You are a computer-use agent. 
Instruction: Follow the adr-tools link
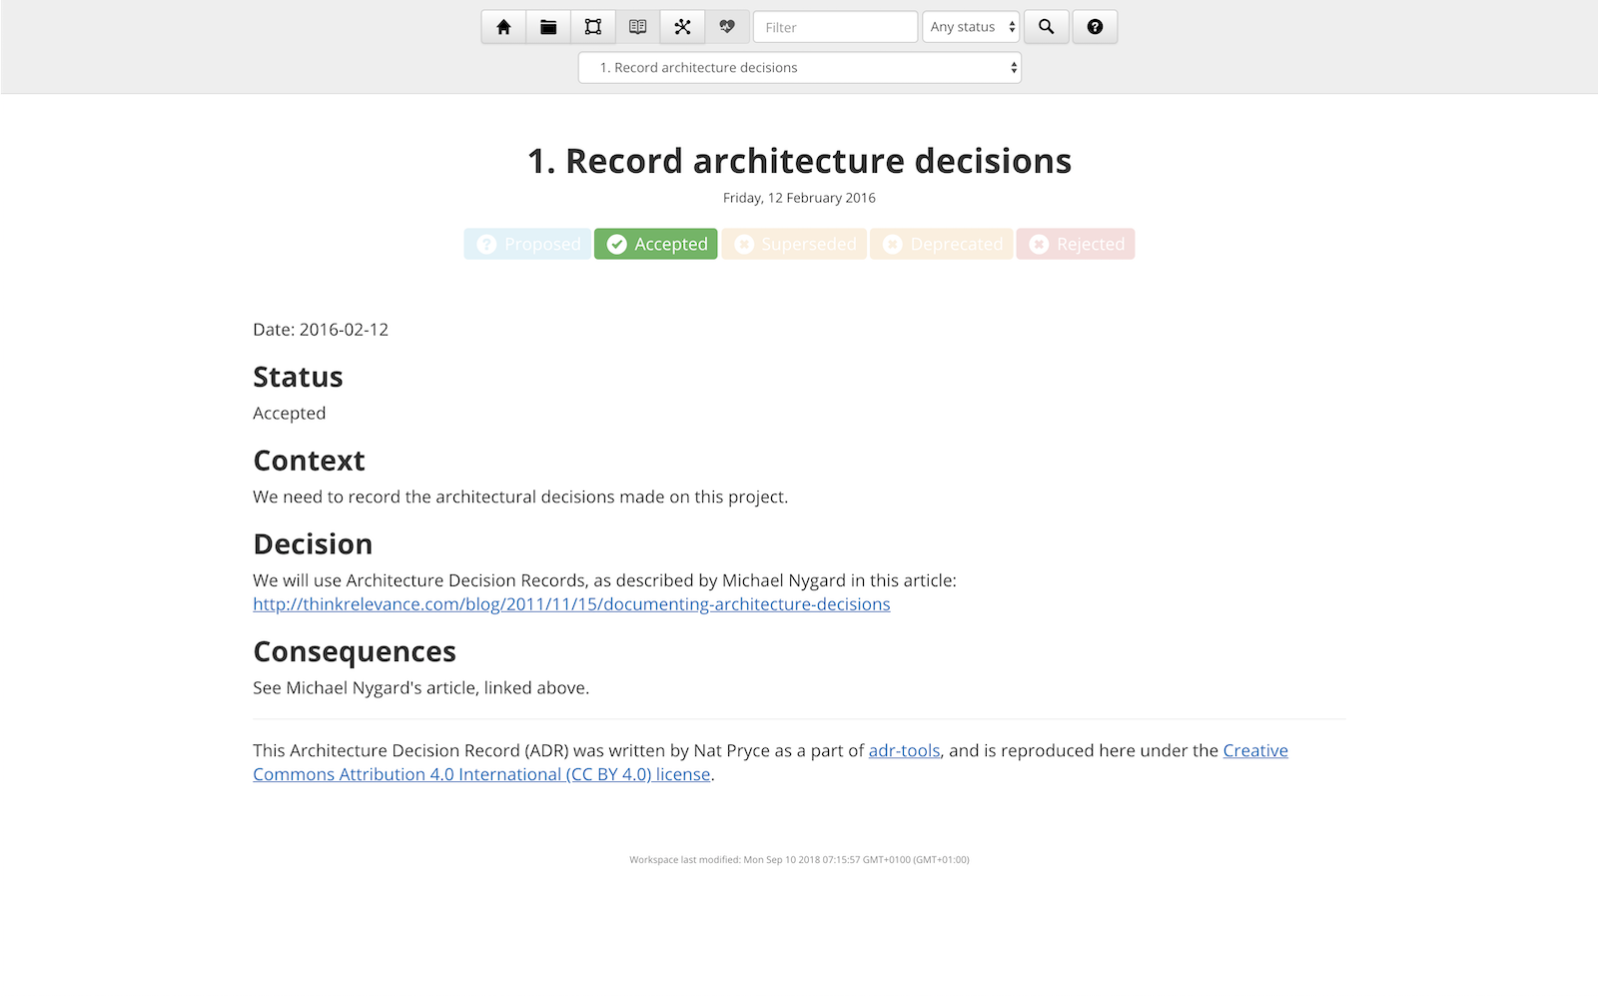[x=904, y=750]
